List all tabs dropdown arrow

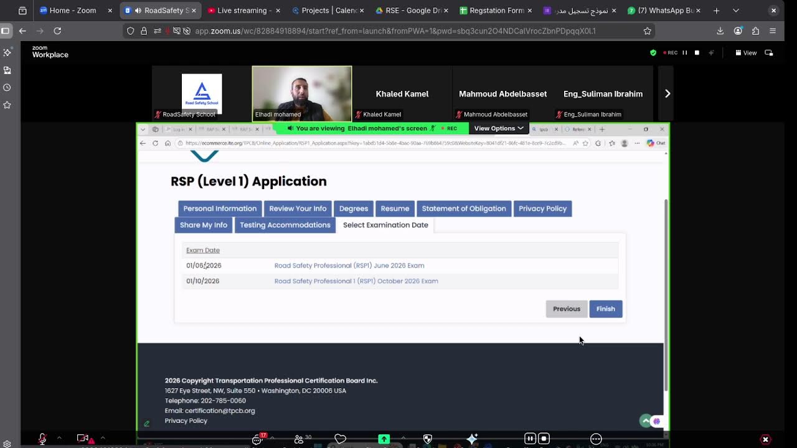[x=736, y=11]
